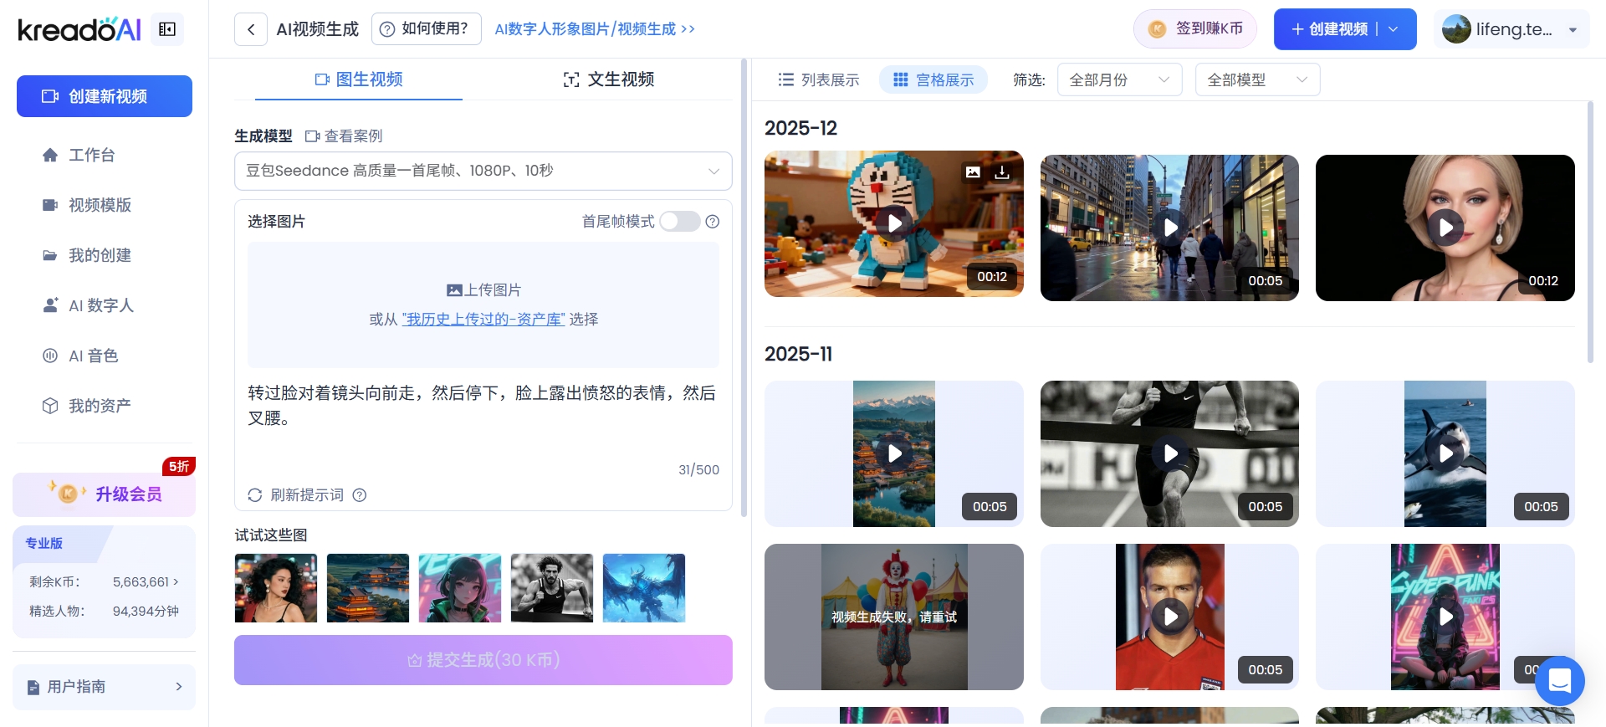Expand the 全部模型 filter dropdown

coord(1257,80)
